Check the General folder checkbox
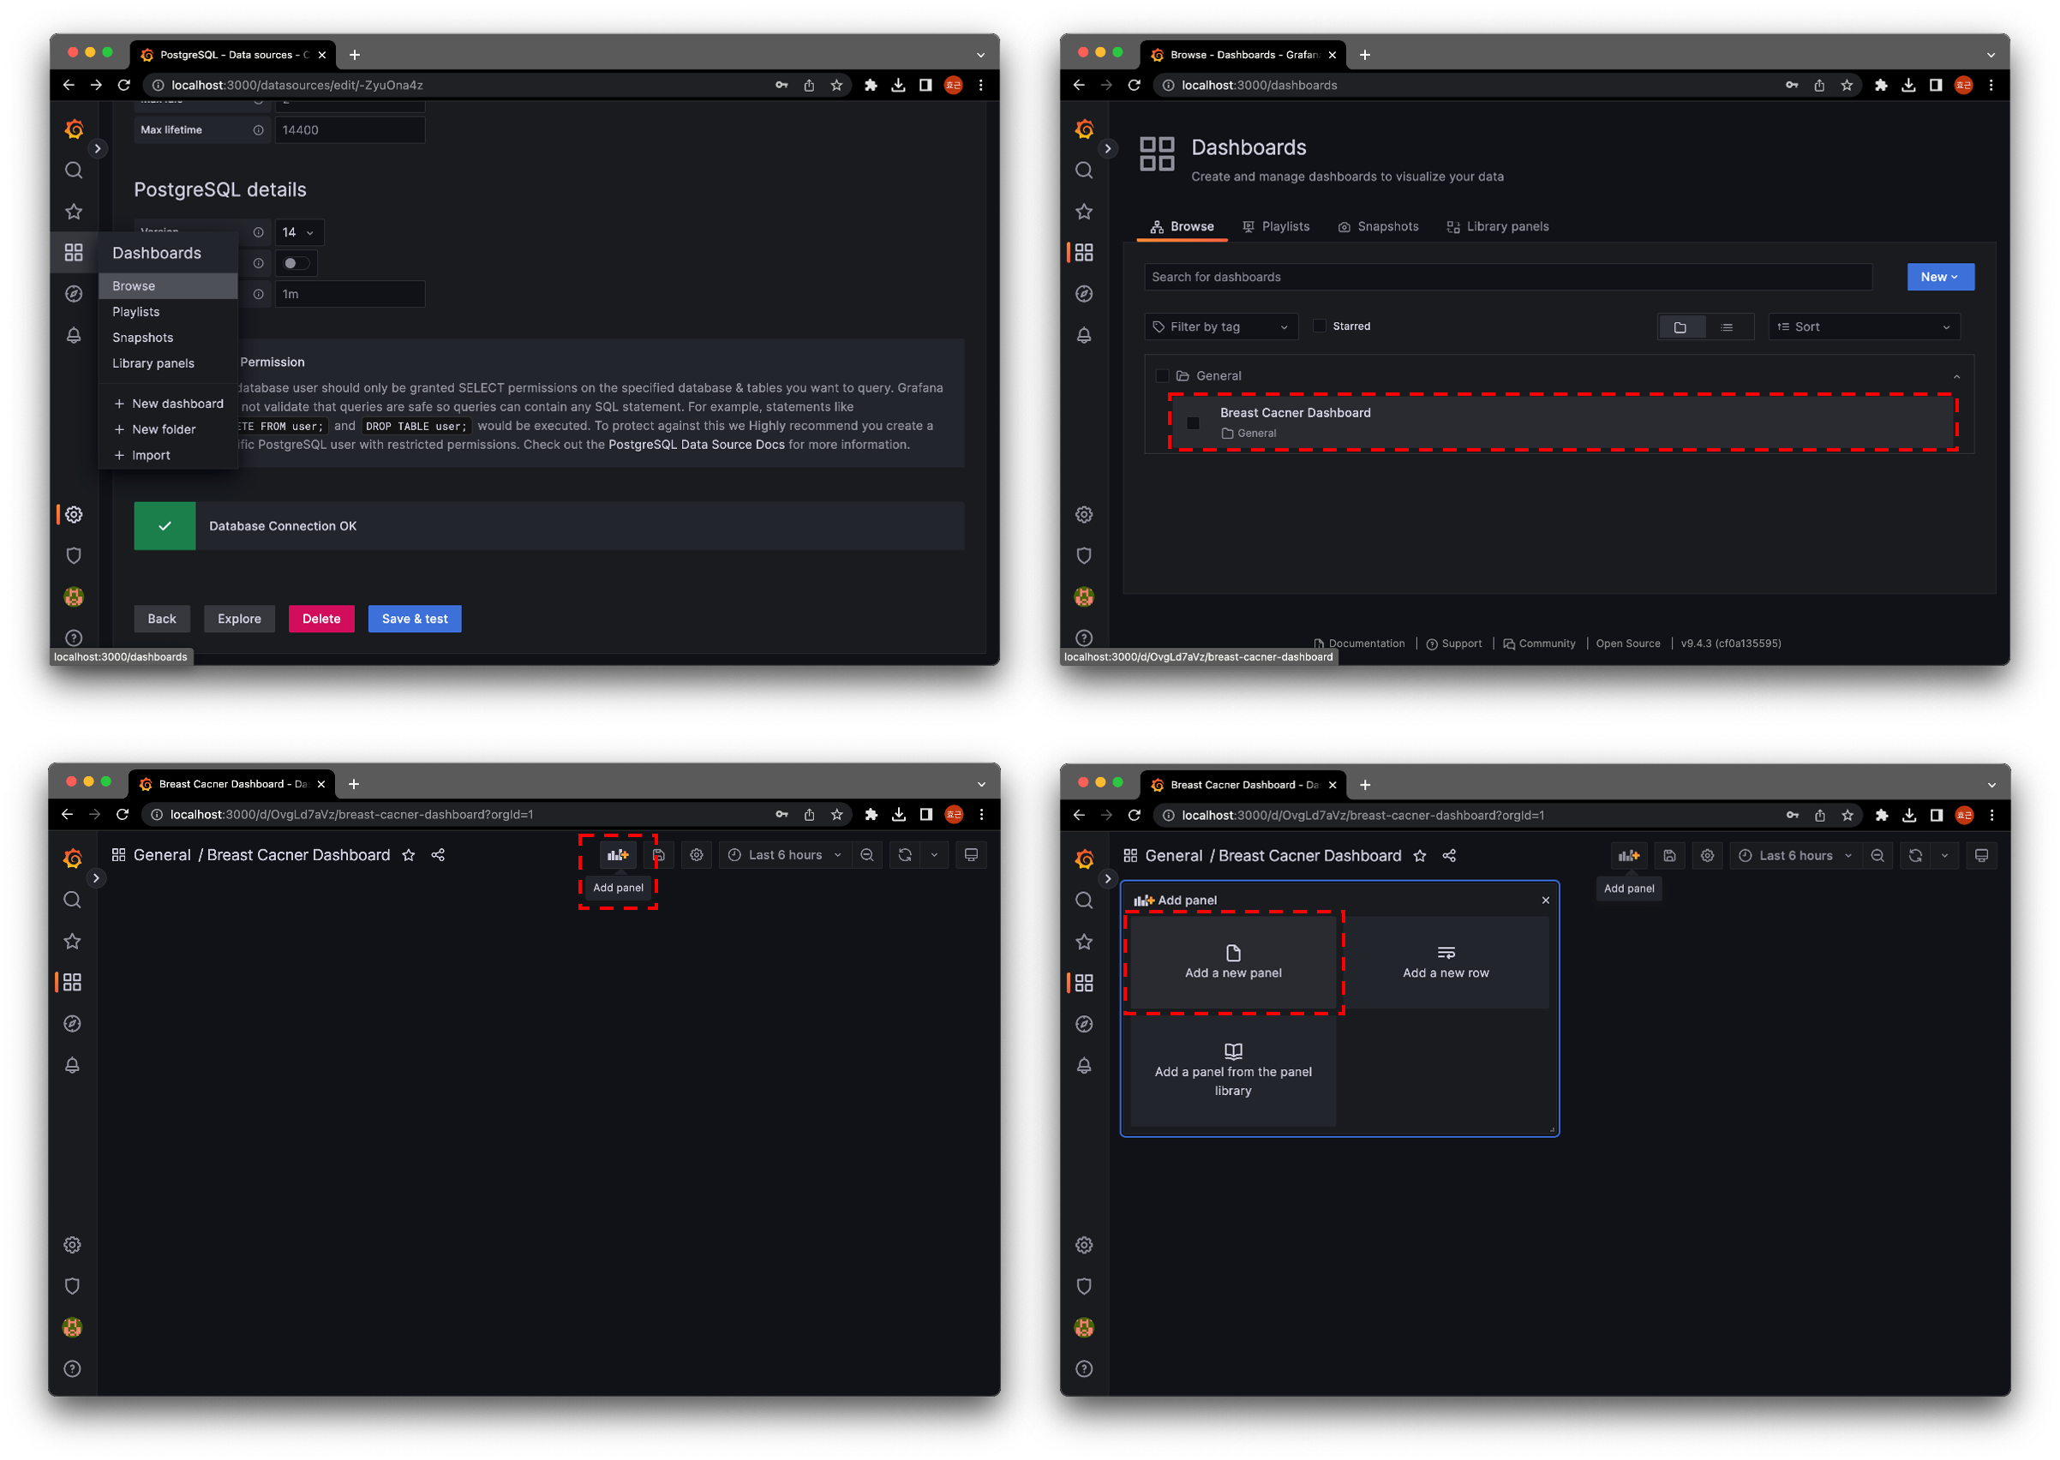Screen dimensions: 2060x1460 pos(1163,376)
